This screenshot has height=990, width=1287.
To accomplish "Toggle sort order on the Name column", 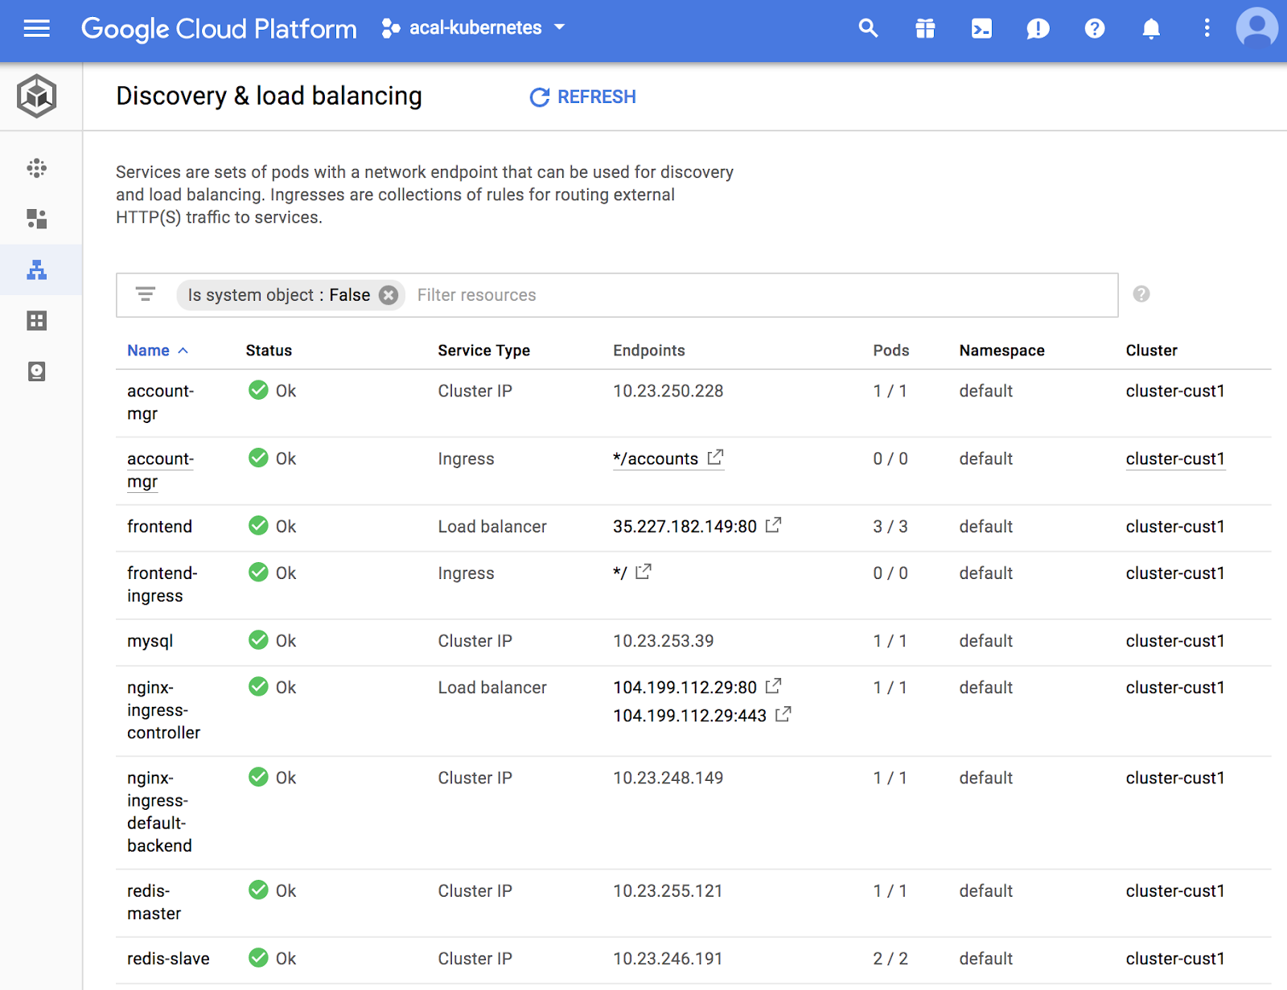I will click(x=158, y=351).
